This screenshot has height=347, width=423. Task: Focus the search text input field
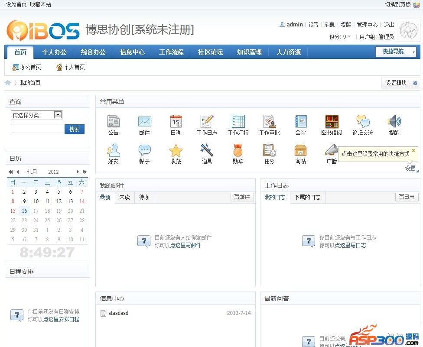coord(37,128)
